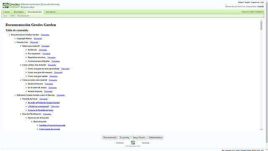Click Cuenta in the breadcrumb trail
The image size is (268, 151).
(12, 16)
